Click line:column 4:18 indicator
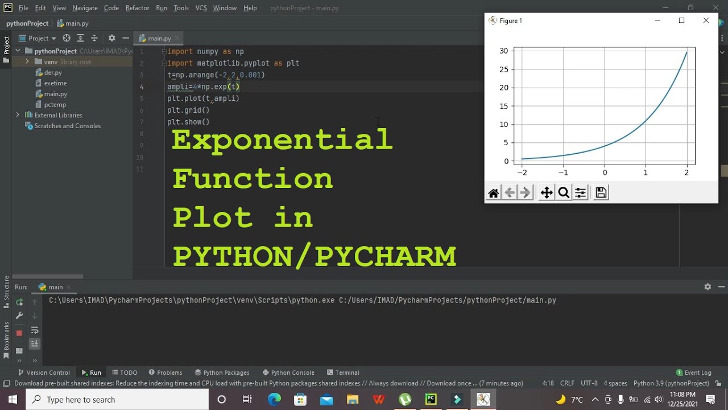The image size is (728, 410). tap(548, 383)
